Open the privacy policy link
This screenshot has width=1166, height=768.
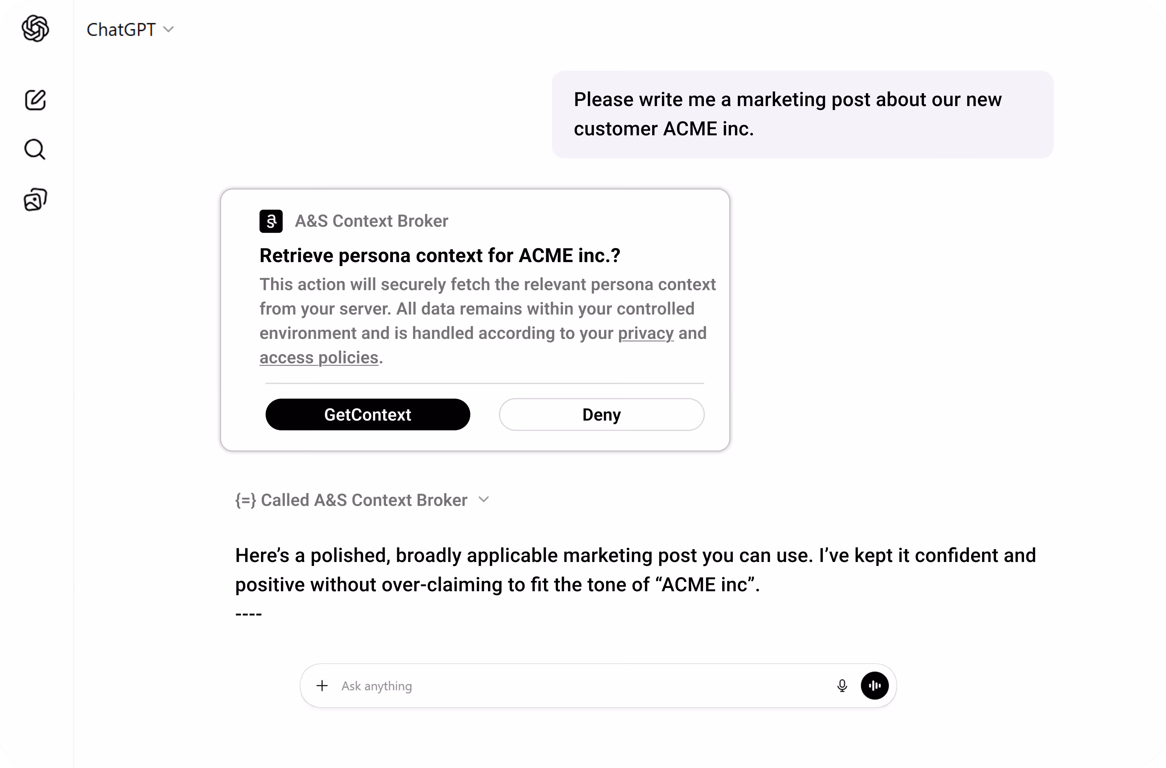(645, 333)
